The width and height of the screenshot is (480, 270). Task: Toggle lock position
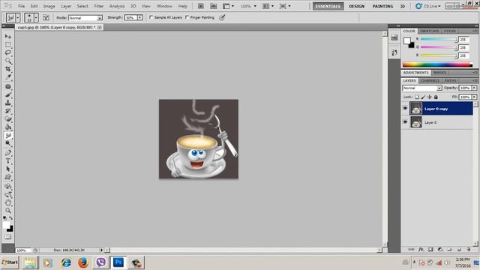[430, 97]
